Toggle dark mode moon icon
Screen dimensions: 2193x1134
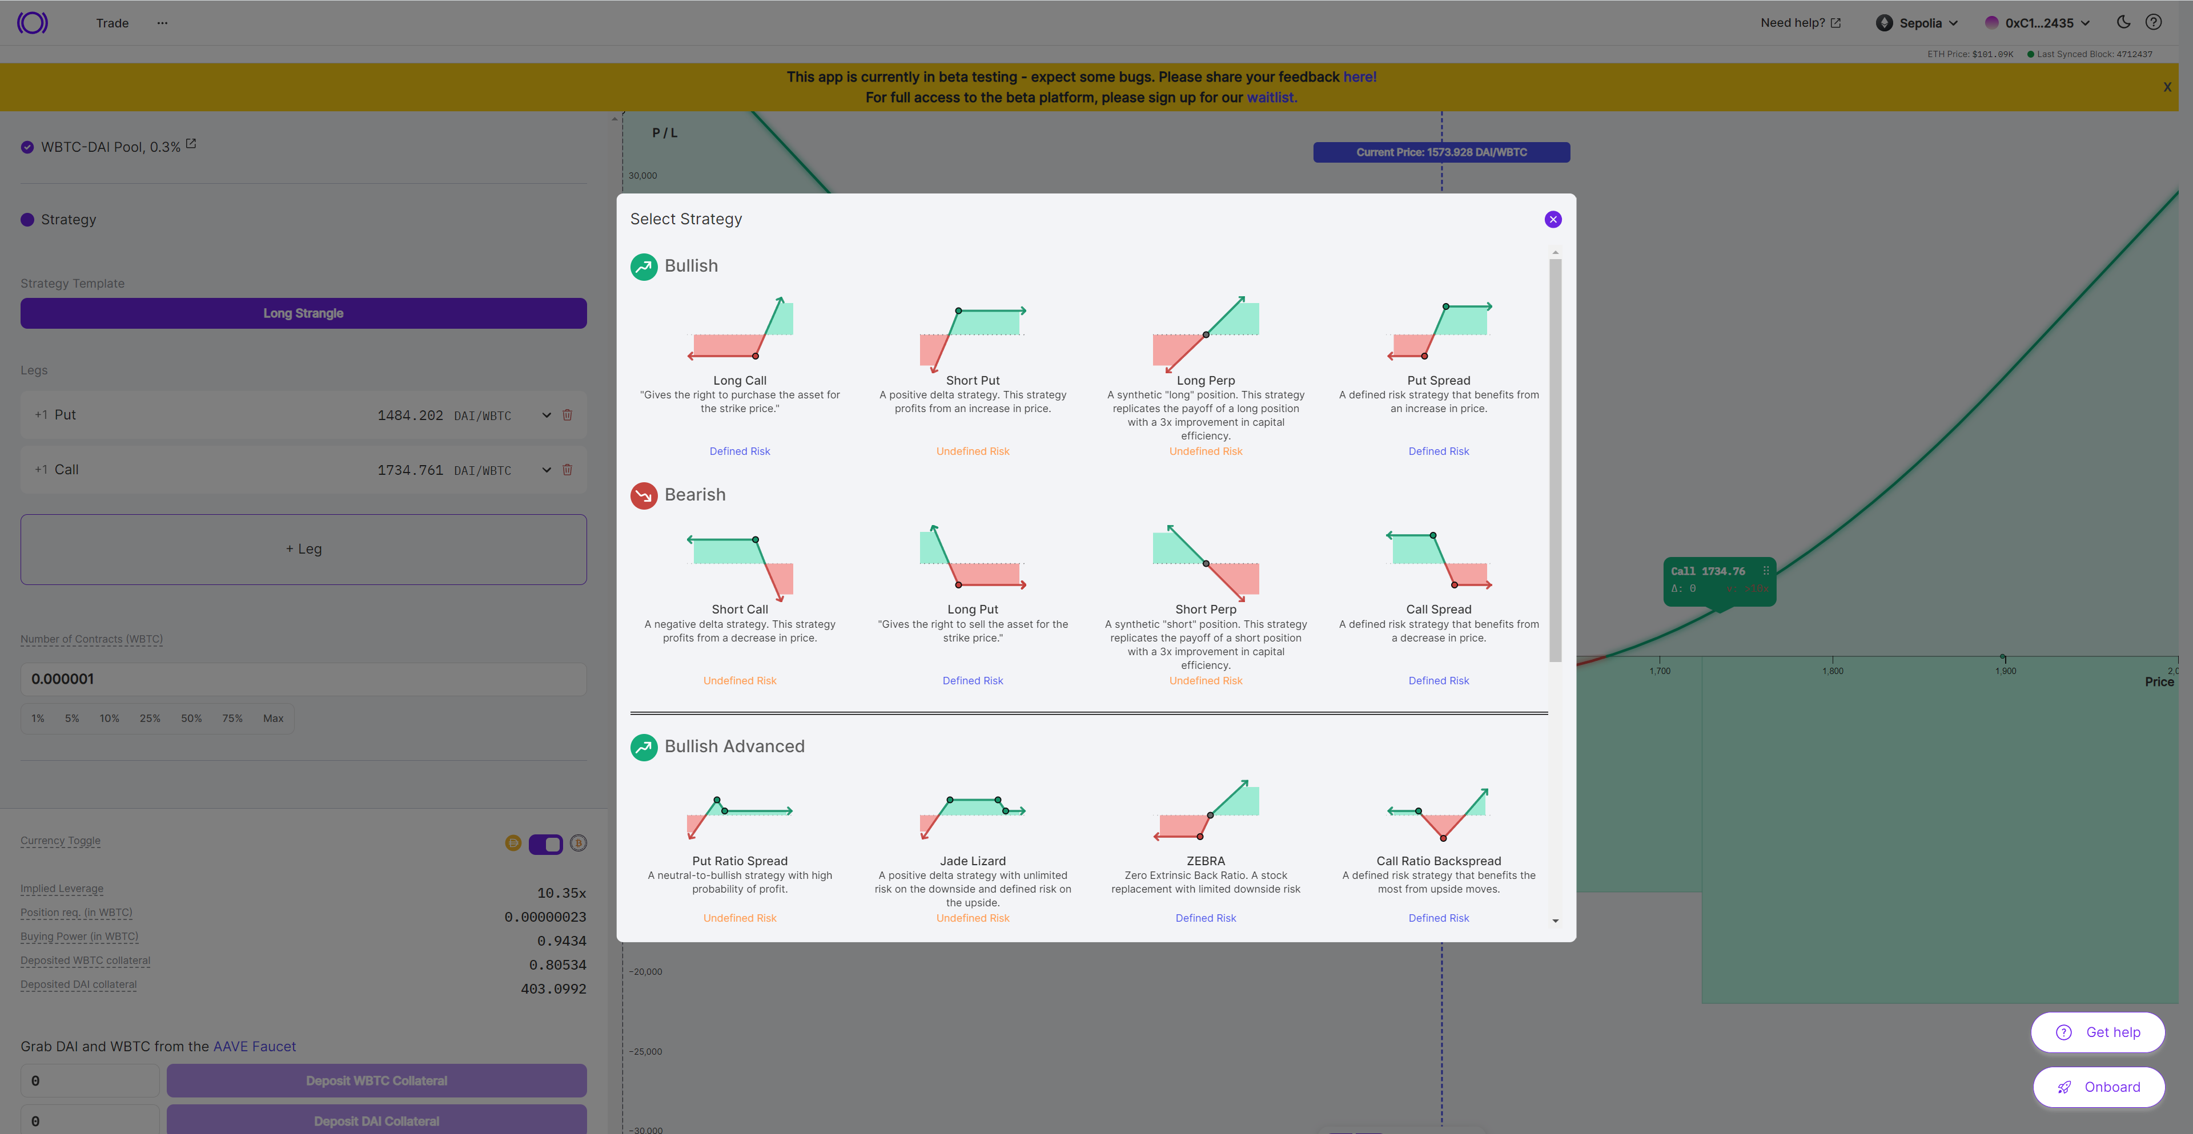pos(2123,22)
